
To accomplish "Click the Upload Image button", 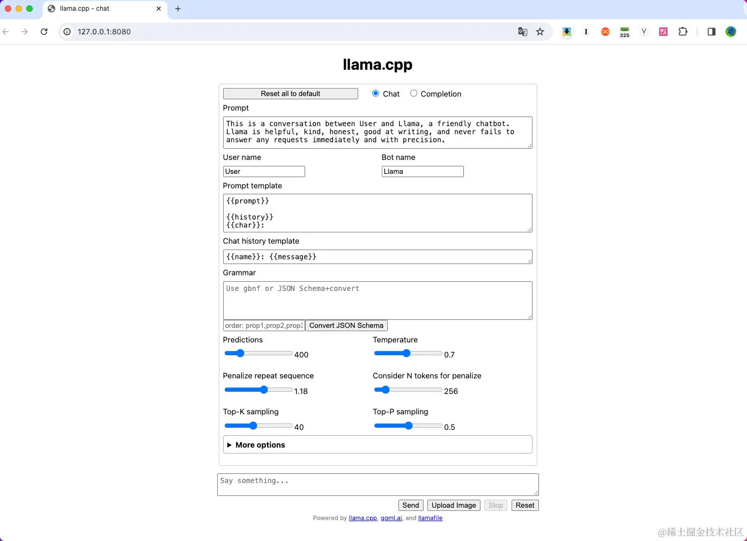I will pos(454,505).
